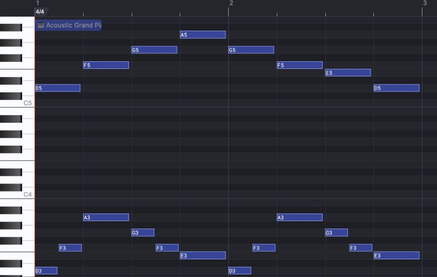Select the D5 note ending bar 2
Image resolution: width=437 pixels, height=277 pixels.
point(397,88)
